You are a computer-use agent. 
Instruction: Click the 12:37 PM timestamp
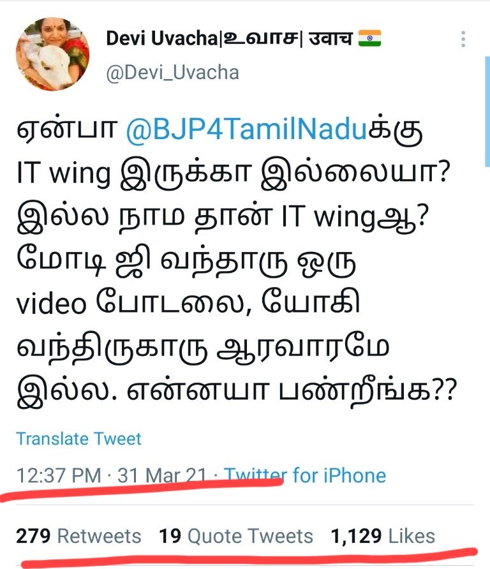[59, 475]
